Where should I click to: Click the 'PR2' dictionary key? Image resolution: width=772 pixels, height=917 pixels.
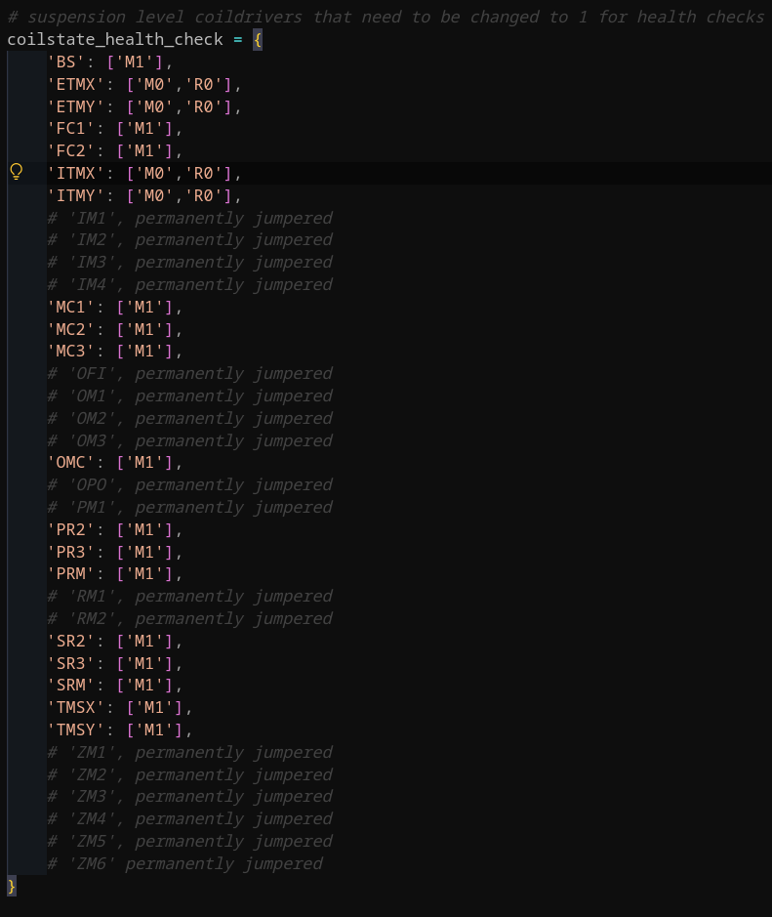tap(70, 529)
